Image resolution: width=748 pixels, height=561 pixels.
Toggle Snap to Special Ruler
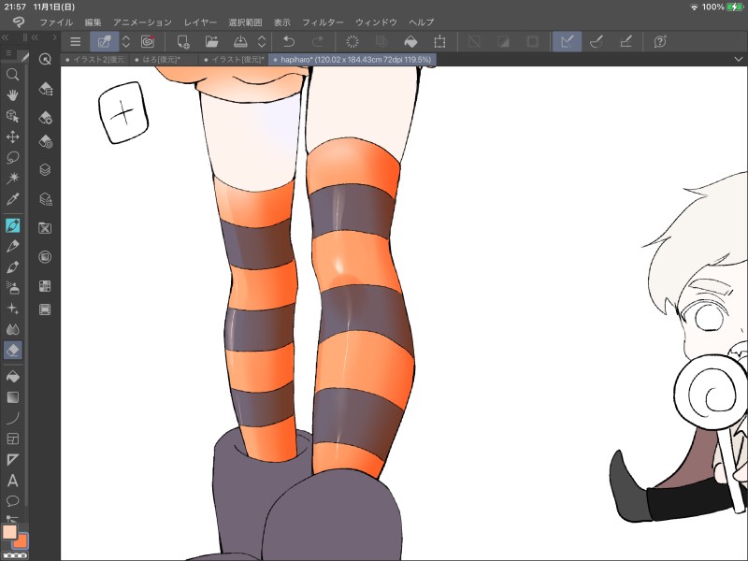(597, 41)
